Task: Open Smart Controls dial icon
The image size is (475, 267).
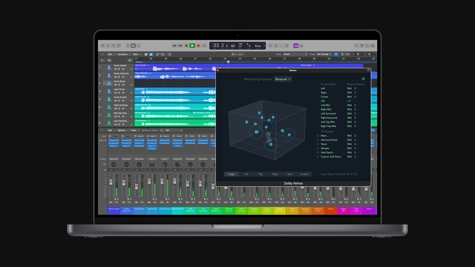Action: pyautogui.click(x=128, y=46)
